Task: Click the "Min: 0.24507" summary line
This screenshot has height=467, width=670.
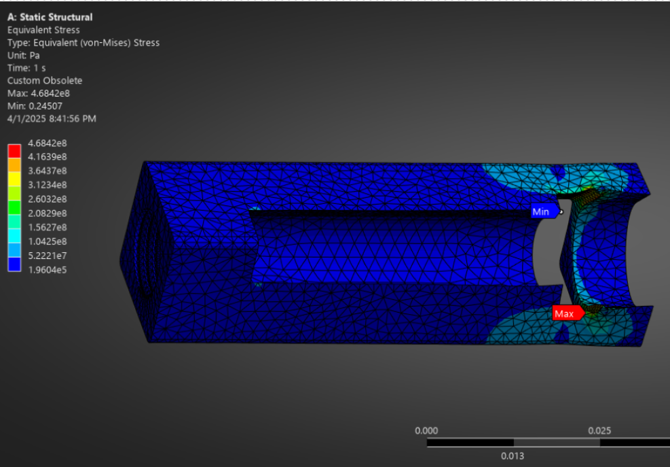Action: (x=35, y=106)
